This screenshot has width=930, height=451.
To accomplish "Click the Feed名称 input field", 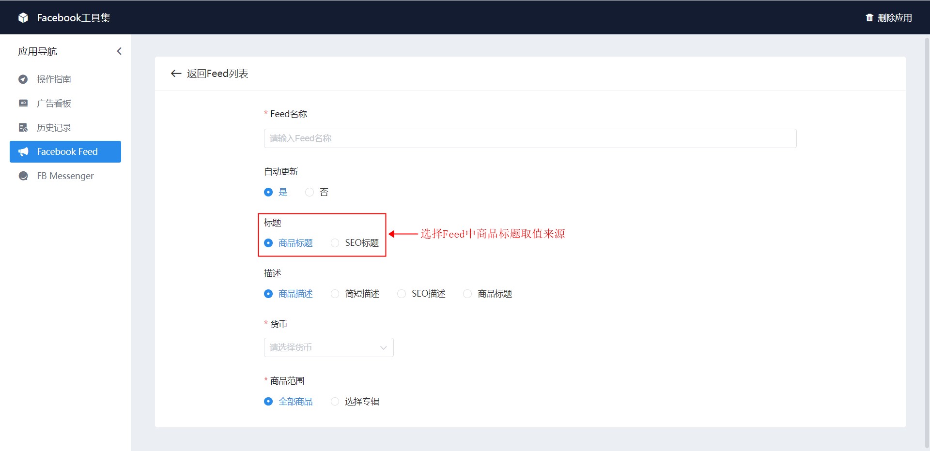I will click(530, 138).
